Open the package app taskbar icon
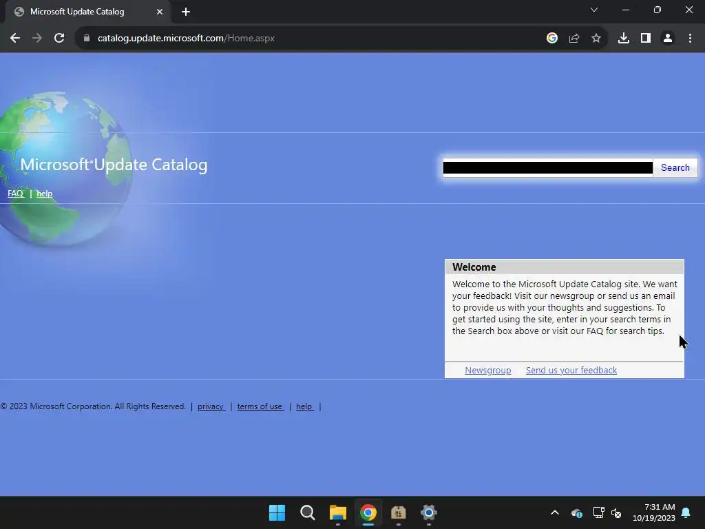The image size is (705, 529). [399, 512]
